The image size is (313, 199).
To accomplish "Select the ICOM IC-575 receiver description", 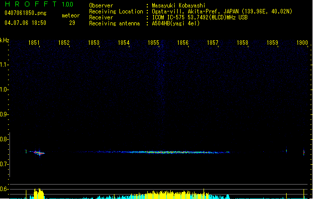I will coord(200,17).
